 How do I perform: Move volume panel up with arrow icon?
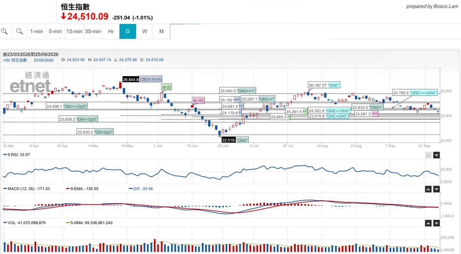[x=428, y=223]
